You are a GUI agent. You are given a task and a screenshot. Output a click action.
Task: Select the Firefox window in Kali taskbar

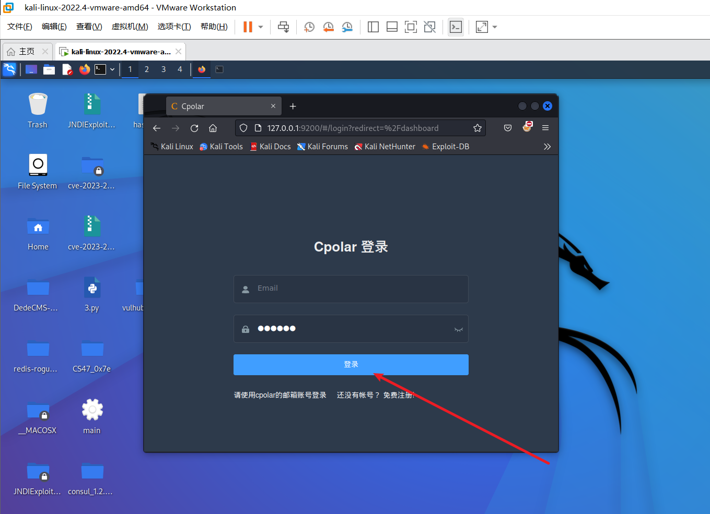point(202,69)
